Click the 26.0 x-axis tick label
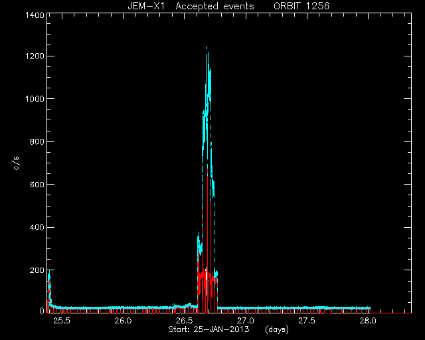425x340 pixels. tap(123, 321)
